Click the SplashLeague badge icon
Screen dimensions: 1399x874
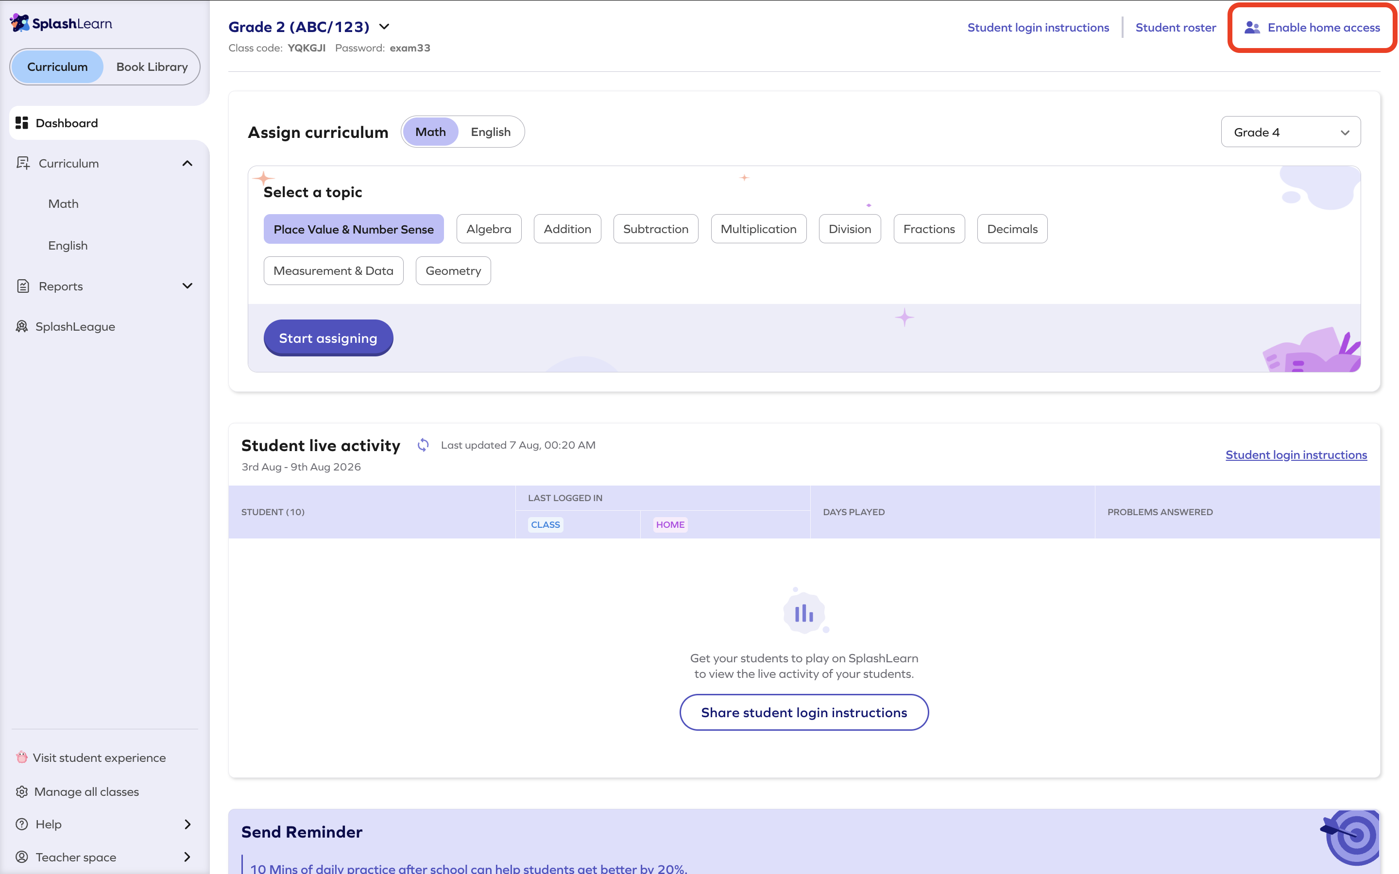pos(22,327)
